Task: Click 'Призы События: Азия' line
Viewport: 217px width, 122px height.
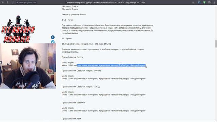Action: [x=71, y=119]
